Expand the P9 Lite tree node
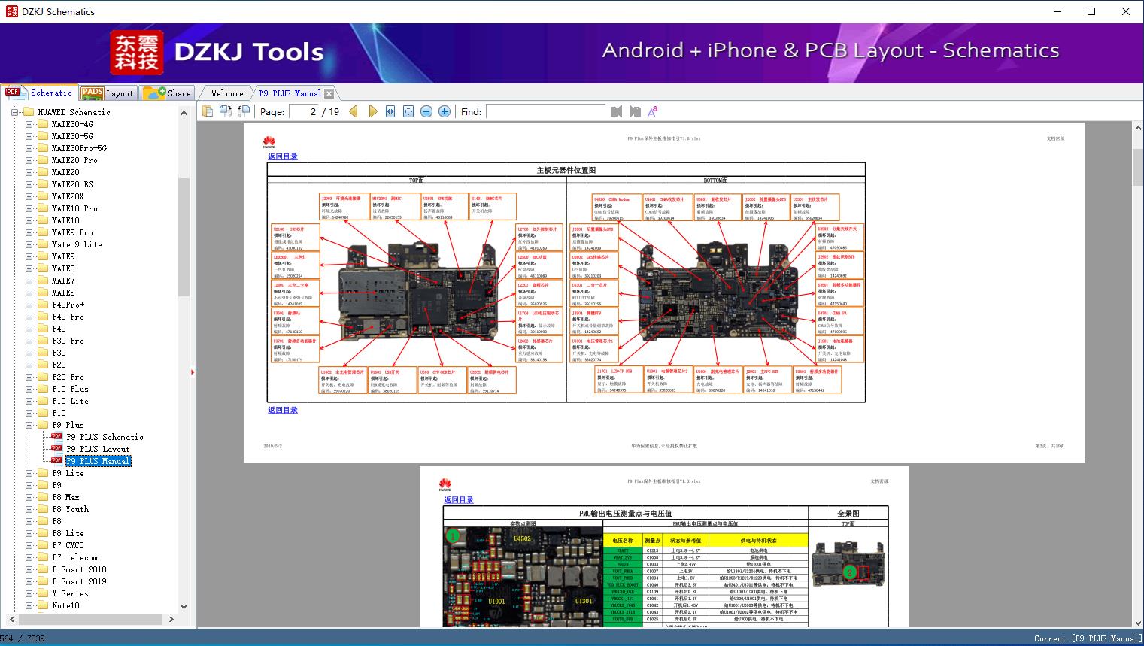The width and height of the screenshot is (1144, 646). [x=29, y=473]
